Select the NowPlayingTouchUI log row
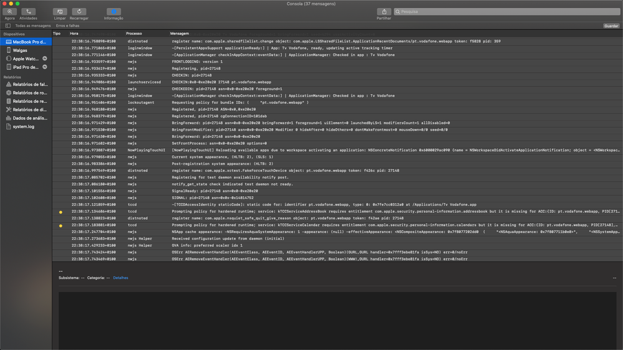 (337, 150)
